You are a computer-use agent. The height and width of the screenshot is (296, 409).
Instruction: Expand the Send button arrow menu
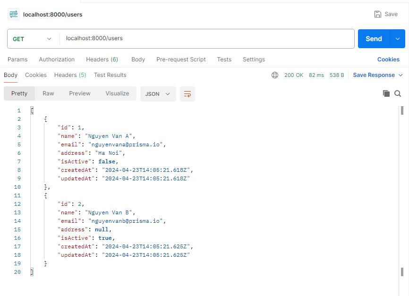397,39
